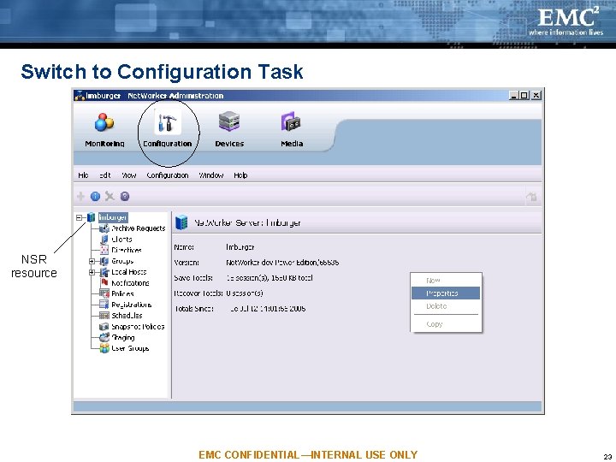616x462 pixels.
Task: Select Schedules in the tree
Action: click(127, 316)
